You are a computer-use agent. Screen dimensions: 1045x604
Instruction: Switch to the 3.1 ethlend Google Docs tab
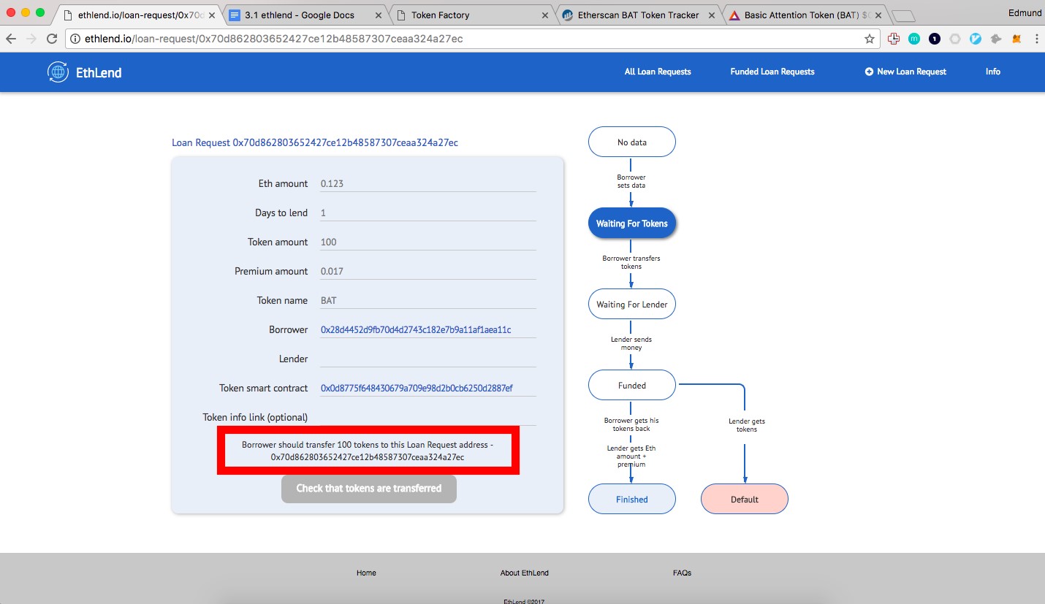point(305,15)
